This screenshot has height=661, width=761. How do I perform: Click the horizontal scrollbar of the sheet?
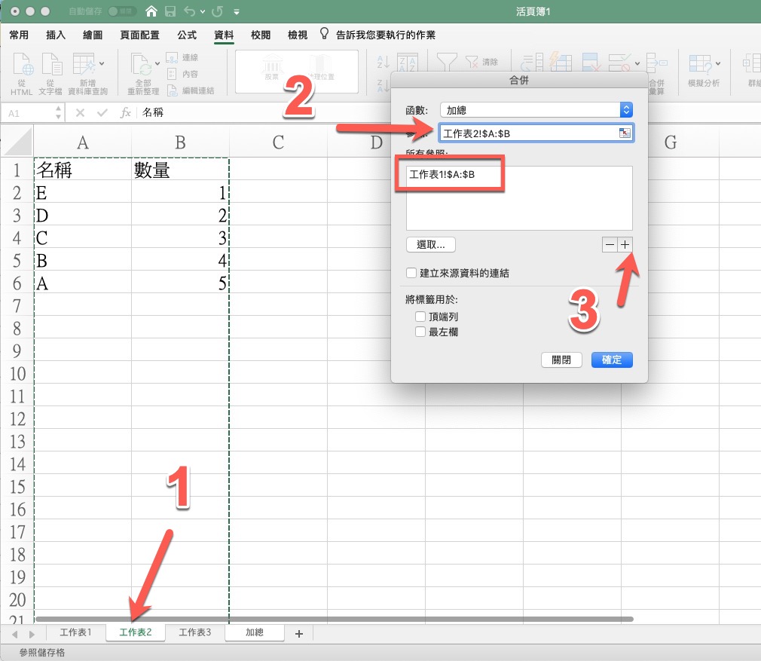point(335,620)
